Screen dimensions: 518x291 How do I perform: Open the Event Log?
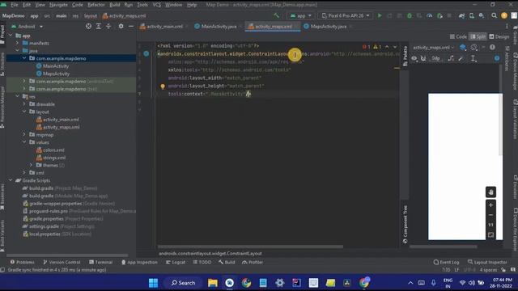coord(446,262)
